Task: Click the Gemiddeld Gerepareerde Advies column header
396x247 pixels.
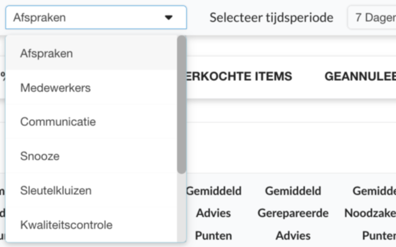Action: [x=293, y=213]
